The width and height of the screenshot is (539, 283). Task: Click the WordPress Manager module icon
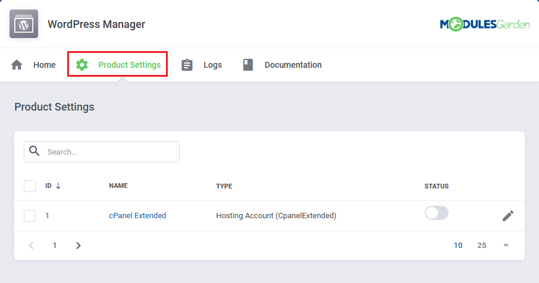(x=24, y=24)
